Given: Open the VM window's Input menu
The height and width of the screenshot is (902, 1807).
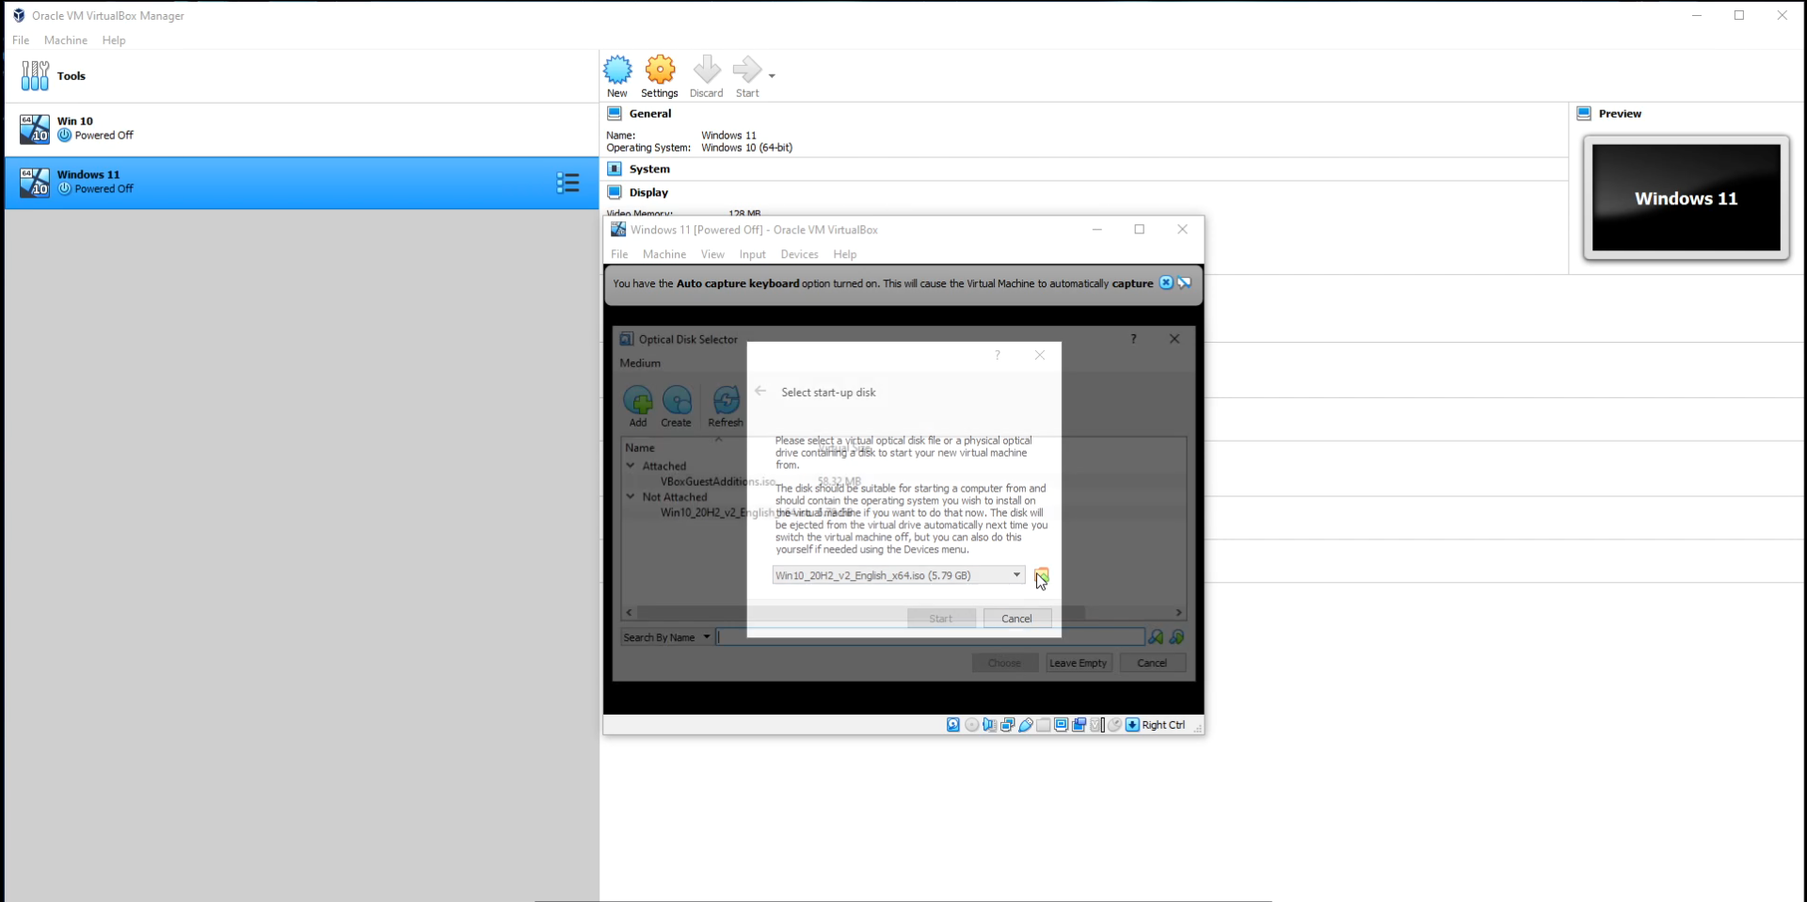Looking at the screenshot, I should click(753, 254).
